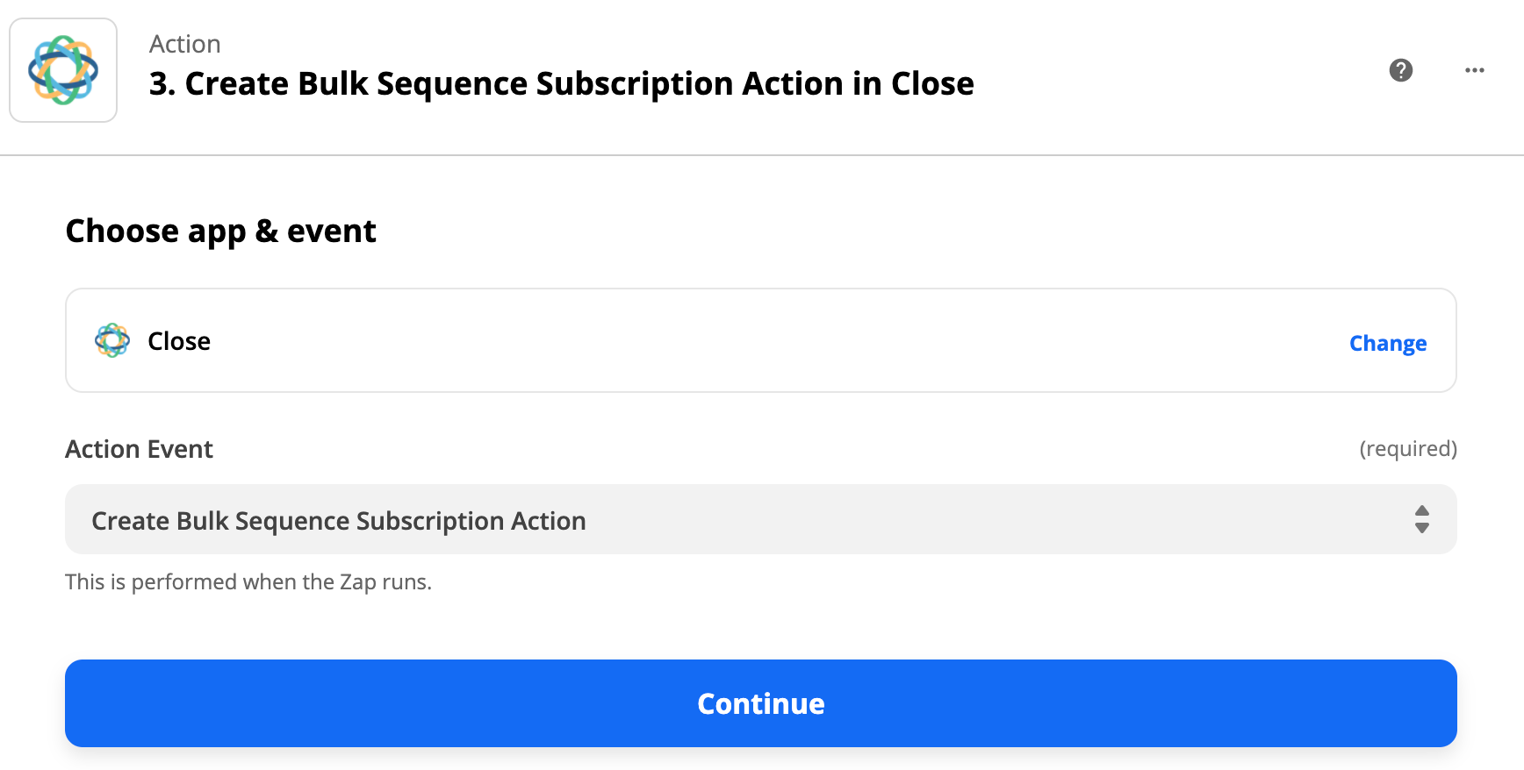Viewport: 1524px width, 770px height.
Task: Select the 'Create Bulk Sequence Subscription Action' text
Action: coord(339,521)
